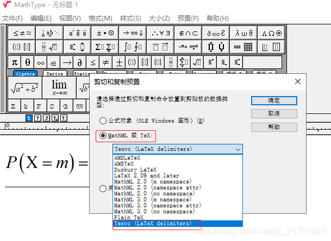331x241 pixels.
Task: Open underbar and overbar templates palette
Action: pyautogui.click(x=160, y=47)
